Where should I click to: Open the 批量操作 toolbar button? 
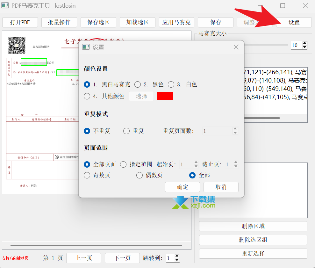(x=59, y=22)
